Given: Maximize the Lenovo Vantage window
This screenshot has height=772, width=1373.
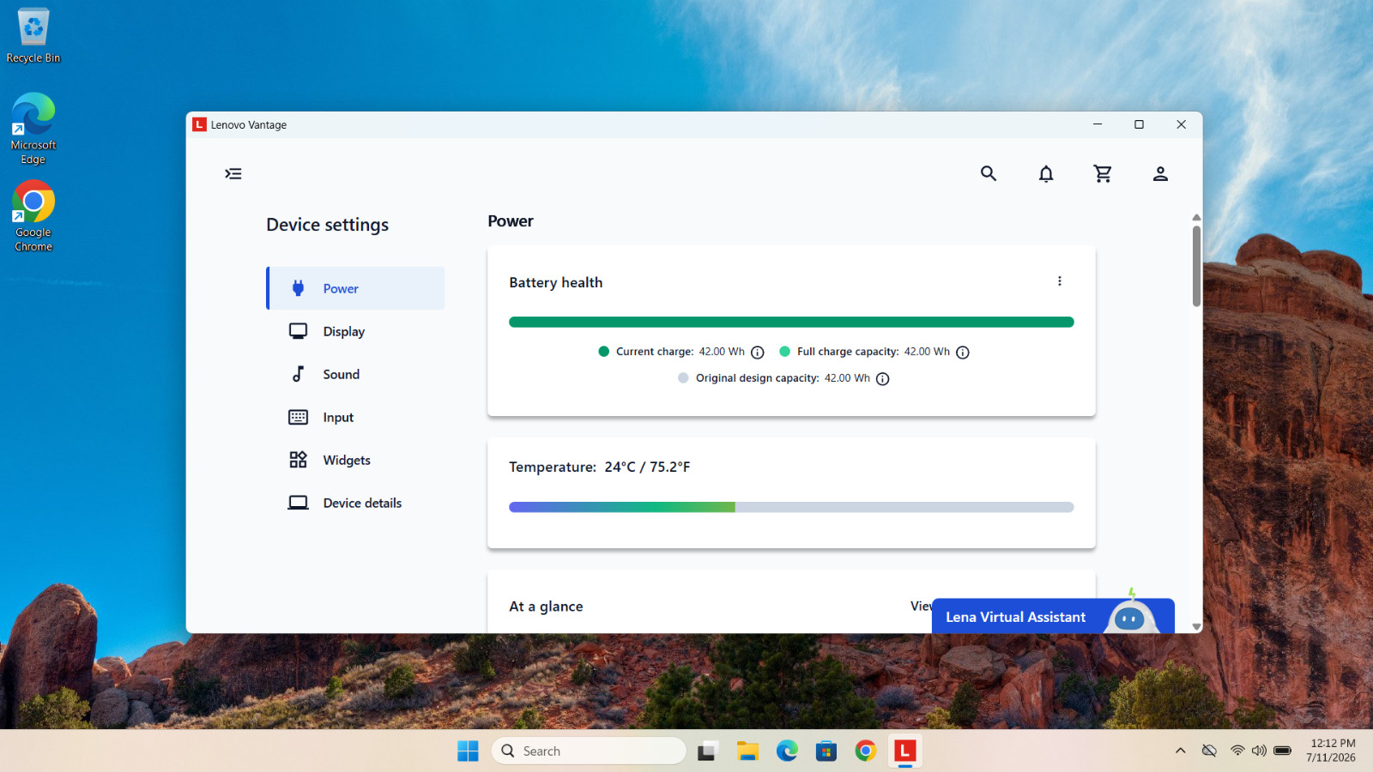Looking at the screenshot, I should tap(1139, 124).
